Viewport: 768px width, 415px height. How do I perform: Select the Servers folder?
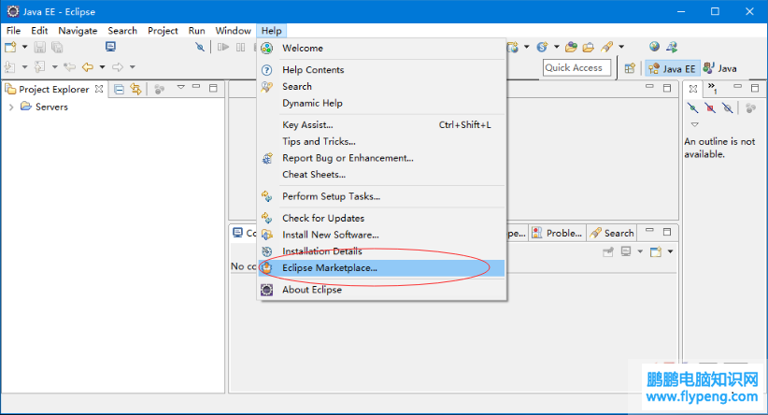(x=44, y=107)
